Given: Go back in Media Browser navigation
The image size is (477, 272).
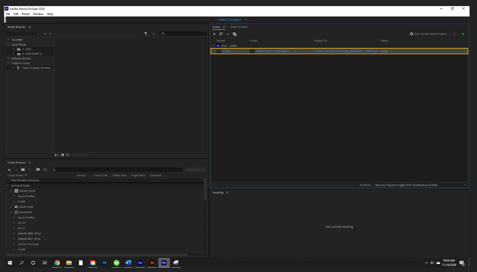Looking at the screenshot, I should [x=45, y=34].
